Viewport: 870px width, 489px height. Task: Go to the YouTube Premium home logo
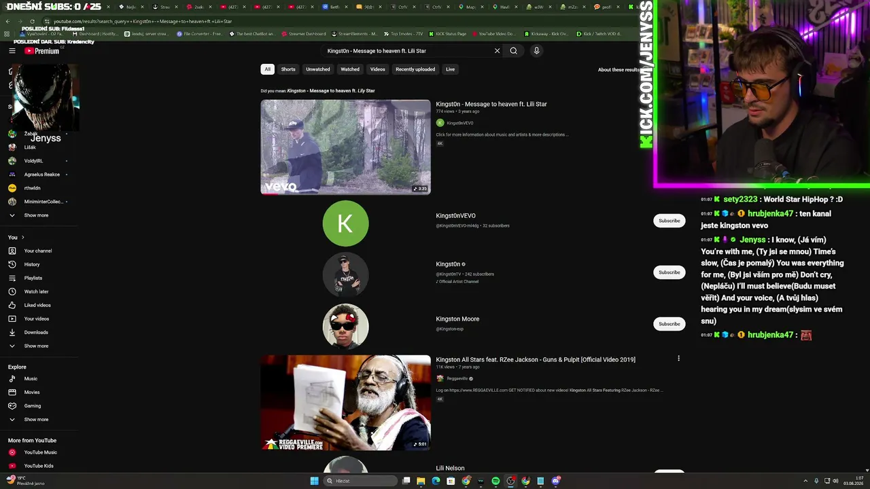click(x=42, y=51)
